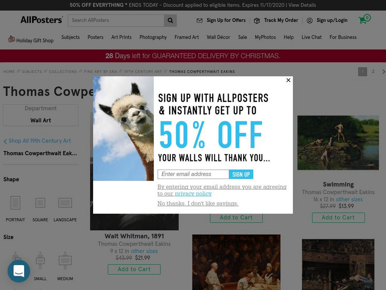Open the Swimming painting thumbnail
Screen dimensions: 386x290
[338, 143]
